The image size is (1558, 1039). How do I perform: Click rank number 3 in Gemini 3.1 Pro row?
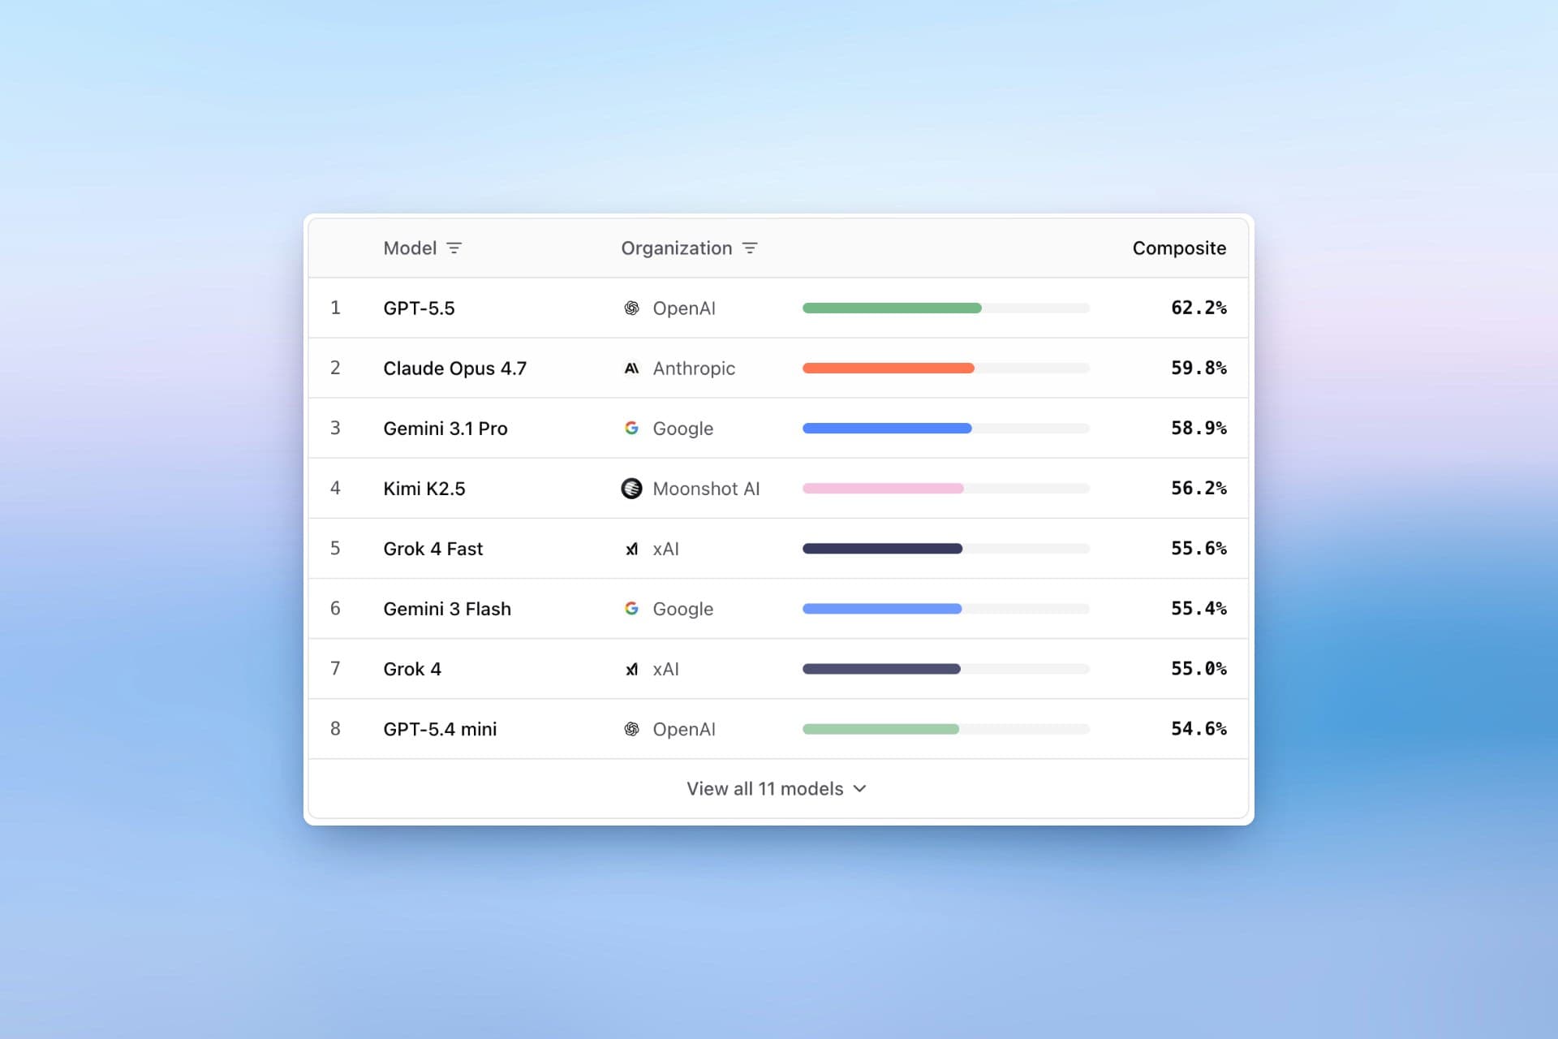coord(335,429)
